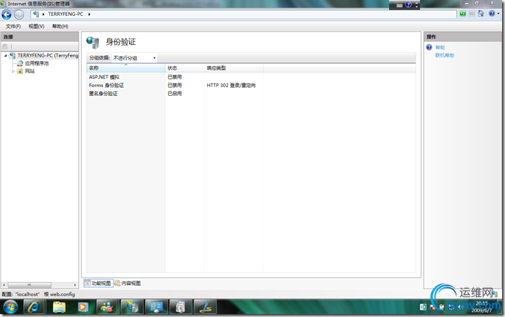Screen dimensions: 505x317
Task: Click the blue Help icon in toolbar
Action: point(491,14)
